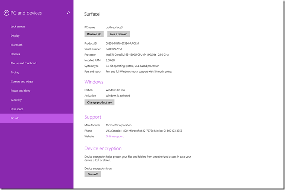
Task: Click the Installed RAM label
Action: click(92, 60)
